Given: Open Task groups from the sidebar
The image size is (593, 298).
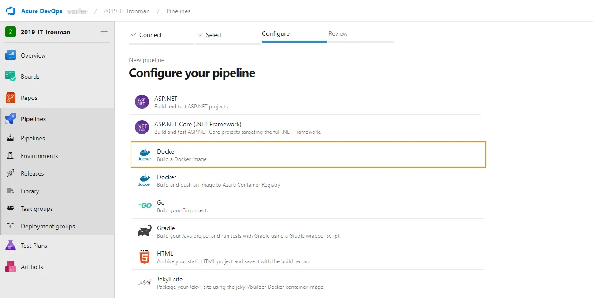Looking at the screenshot, I should click(x=37, y=208).
